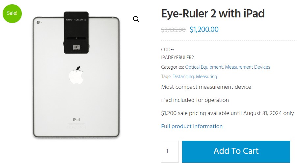Click the green Sale! badge

pyautogui.click(x=12, y=13)
